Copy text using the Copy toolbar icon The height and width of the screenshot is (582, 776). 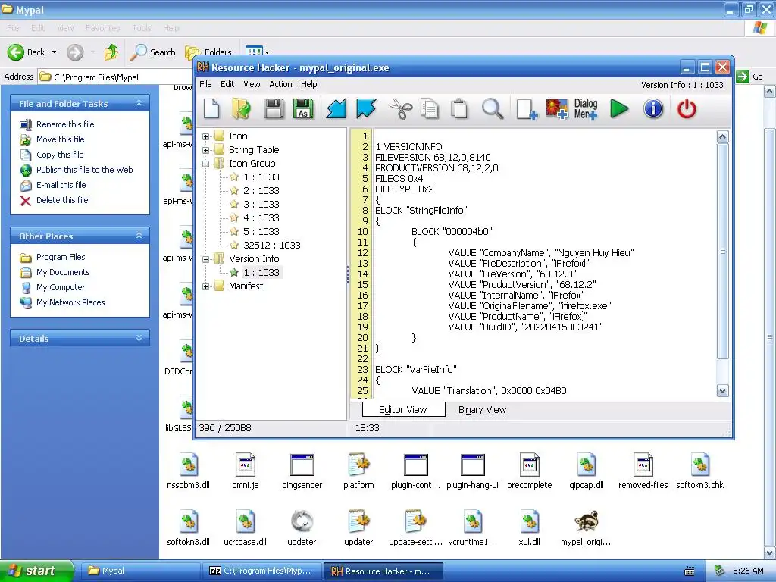click(430, 109)
